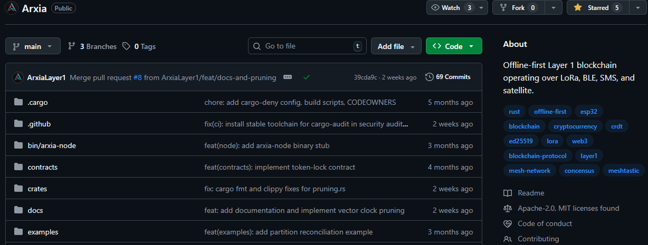Viewport: 648px width, 245px height.
Task: Select the lora topic tag
Action: 552,141
